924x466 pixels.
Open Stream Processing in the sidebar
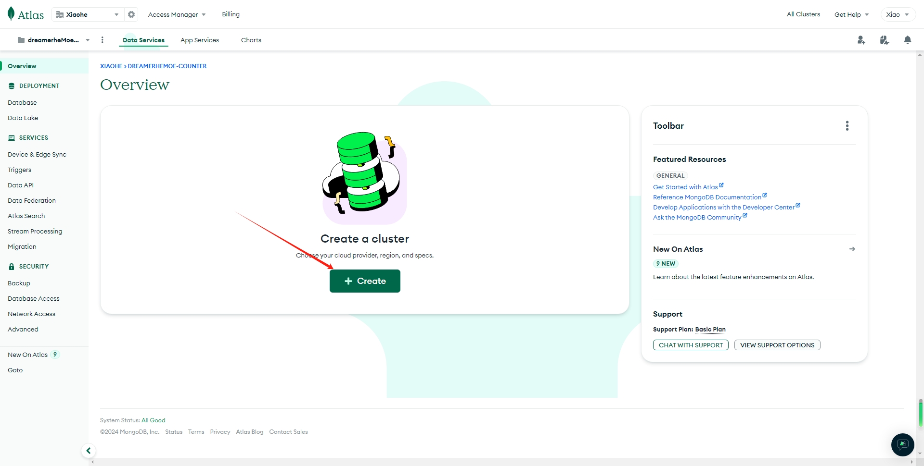[35, 231]
